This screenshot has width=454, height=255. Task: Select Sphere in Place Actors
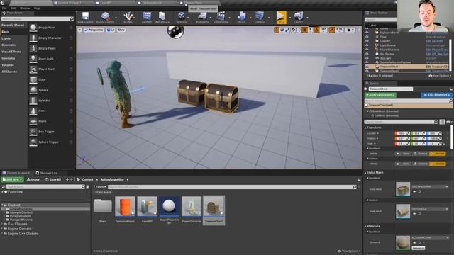51,90
